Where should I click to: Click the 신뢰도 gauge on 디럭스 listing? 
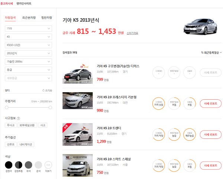tap(190, 73)
